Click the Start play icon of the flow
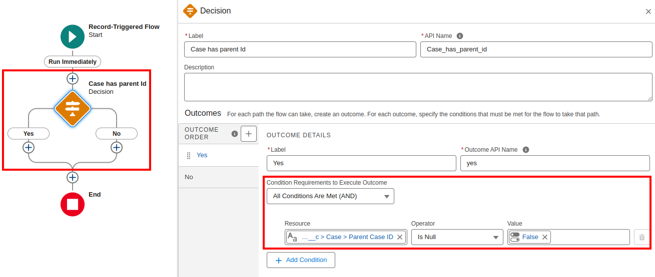Screen dimensions: 655x277 pyautogui.click(x=73, y=36)
